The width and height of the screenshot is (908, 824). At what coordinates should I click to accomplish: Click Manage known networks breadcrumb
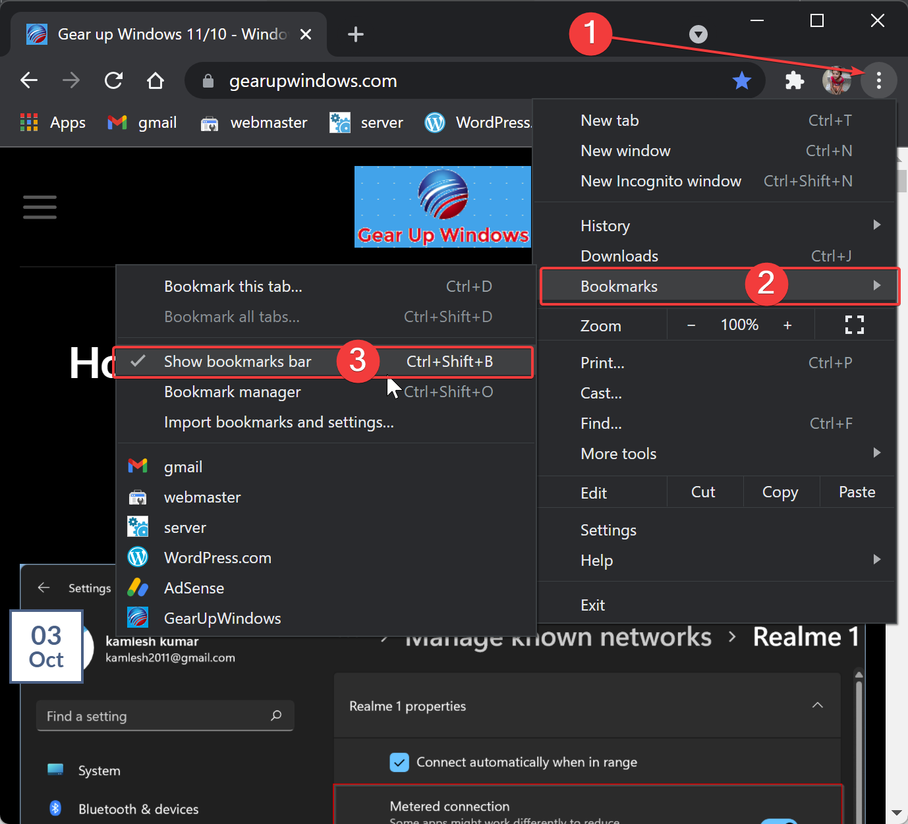pyautogui.click(x=559, y=638)
